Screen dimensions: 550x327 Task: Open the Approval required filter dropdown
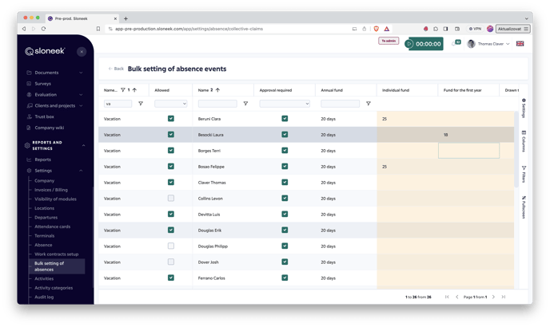(285, 104)
